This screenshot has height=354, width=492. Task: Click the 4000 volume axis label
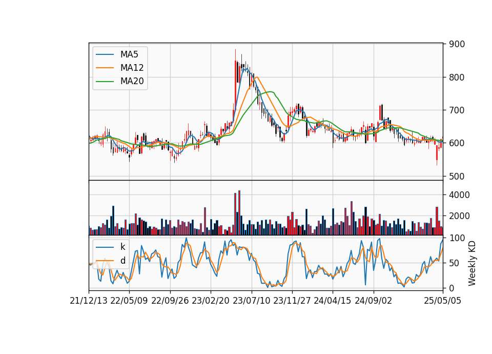pyautogui.click(x=459, y=195)
